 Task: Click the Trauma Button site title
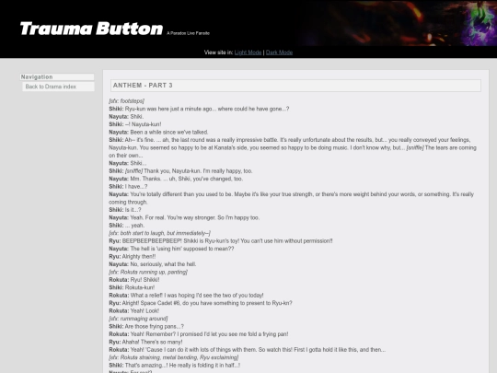tap(91, 29)
